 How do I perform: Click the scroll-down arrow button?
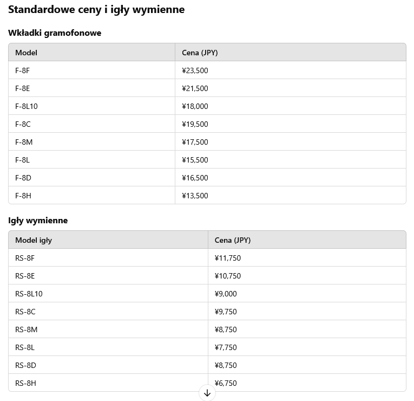pos(207,393)
